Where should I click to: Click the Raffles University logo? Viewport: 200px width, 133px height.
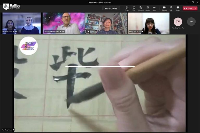12,6
